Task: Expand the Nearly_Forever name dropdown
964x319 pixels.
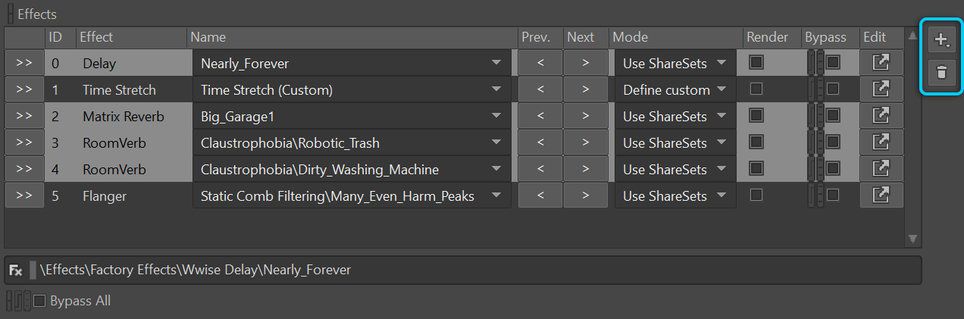Action: [352, 63]
